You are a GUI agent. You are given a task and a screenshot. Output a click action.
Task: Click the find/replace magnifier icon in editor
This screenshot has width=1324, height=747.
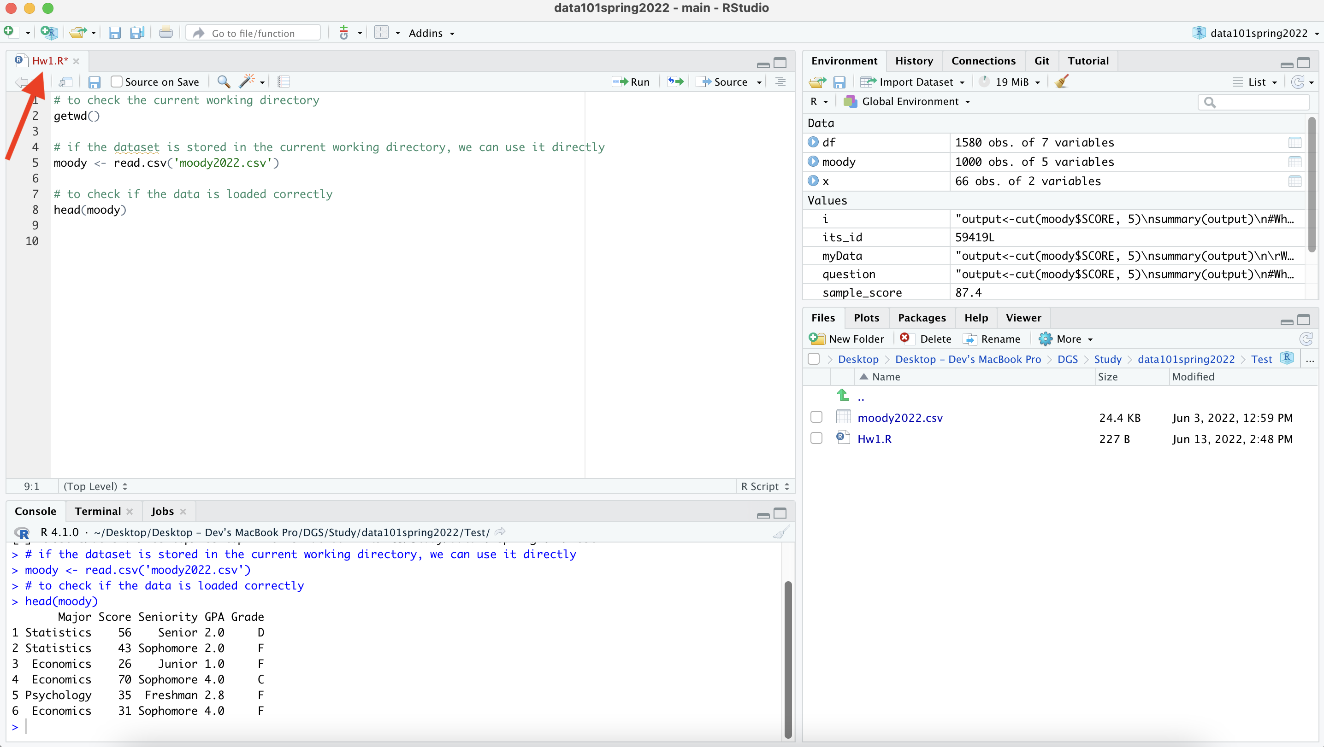click(x=223, y=82)
